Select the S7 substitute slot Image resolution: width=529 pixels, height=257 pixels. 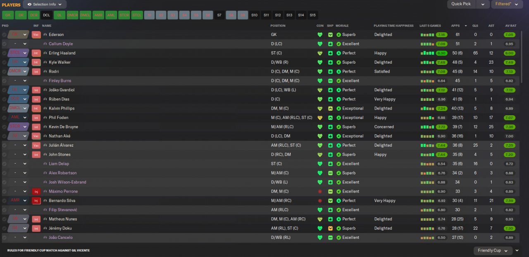(x=219, y=15)
